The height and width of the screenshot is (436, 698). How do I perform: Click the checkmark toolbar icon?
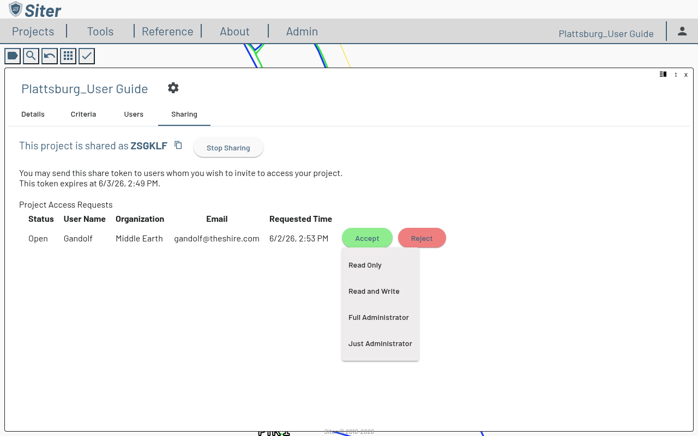coord(87,56)
